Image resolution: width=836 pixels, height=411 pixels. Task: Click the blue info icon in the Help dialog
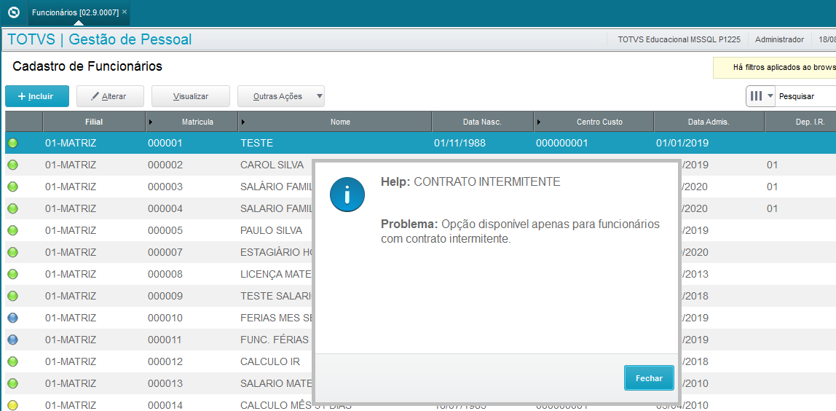point(347,195)
